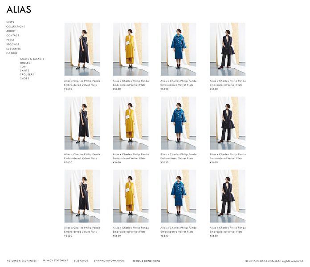
Task: Select the SHOES category
Action: point(24,78)
